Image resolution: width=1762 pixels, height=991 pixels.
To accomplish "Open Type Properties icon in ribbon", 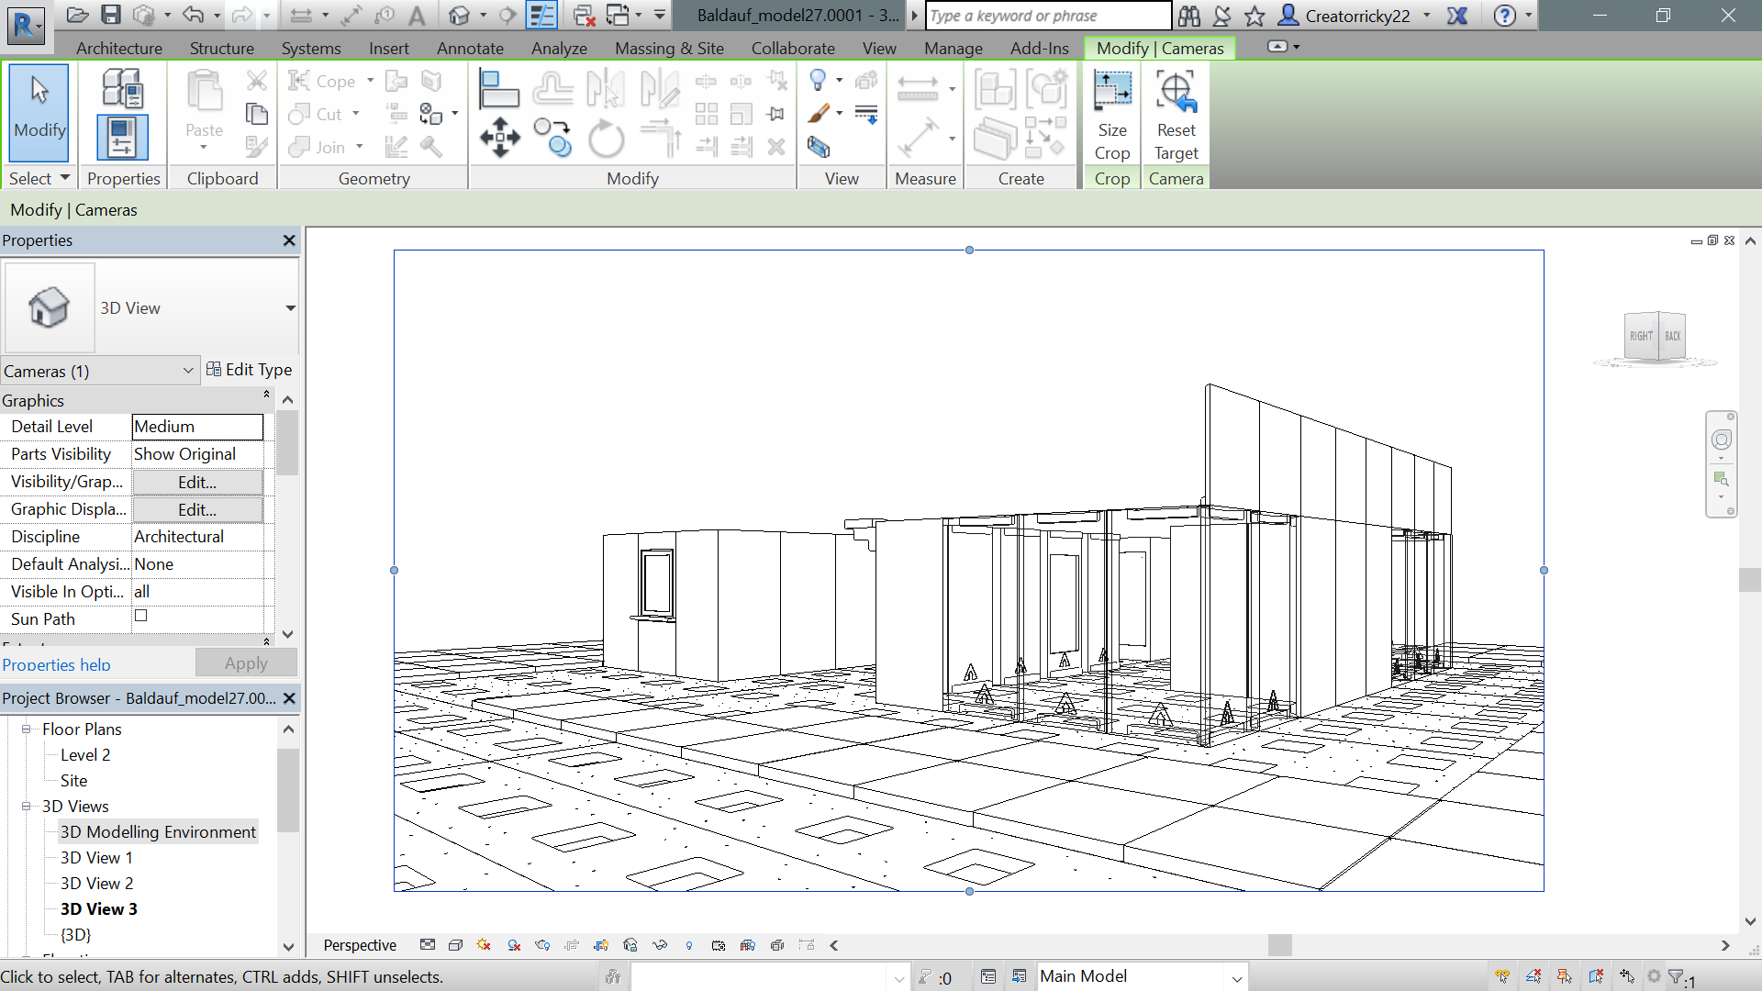I will click(122, 89).
